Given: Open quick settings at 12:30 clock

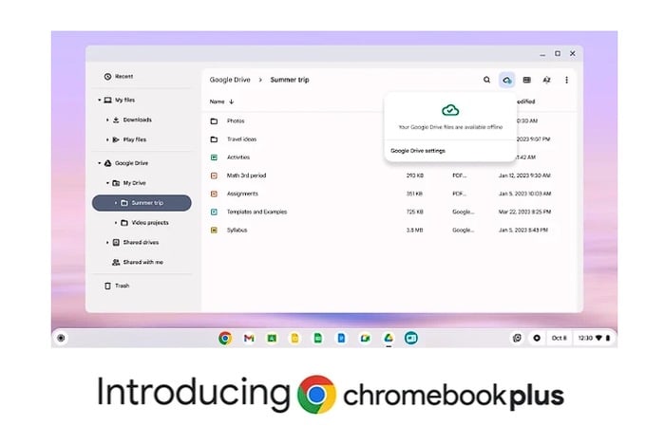Looking at the screenshot, I should coord(594,338).
